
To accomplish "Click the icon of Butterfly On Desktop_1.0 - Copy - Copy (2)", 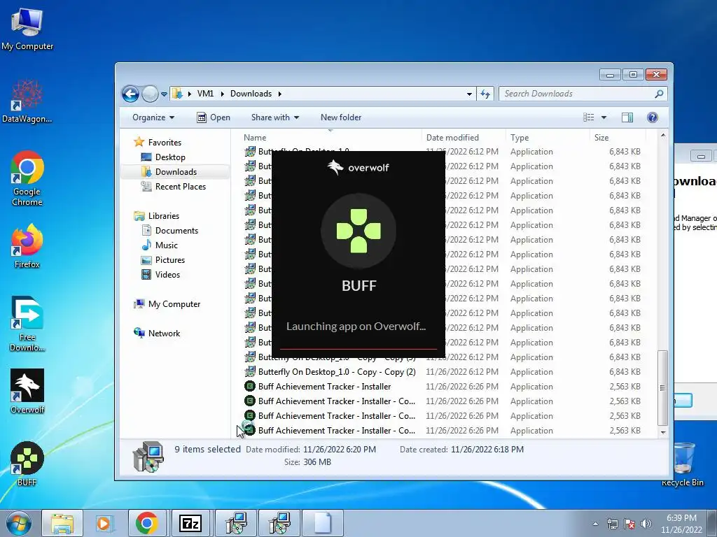I will [x=250, y=372].
